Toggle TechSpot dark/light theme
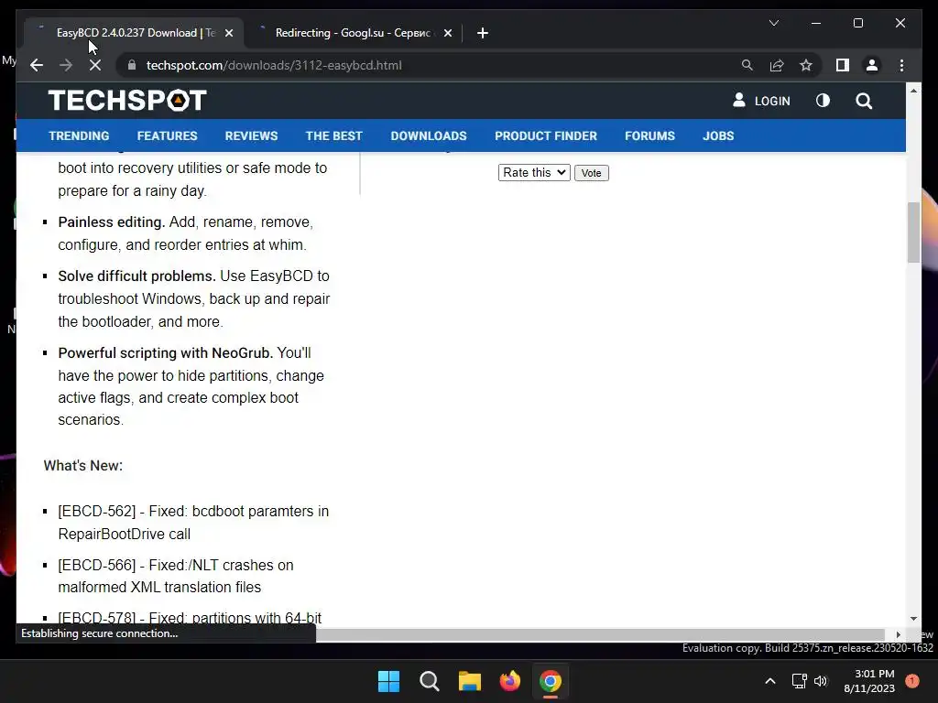938x703 pixels. (823, 101)
